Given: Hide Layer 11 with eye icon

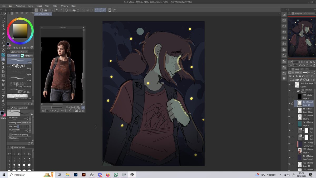Looking at the screenshot, I should point(289,164).
